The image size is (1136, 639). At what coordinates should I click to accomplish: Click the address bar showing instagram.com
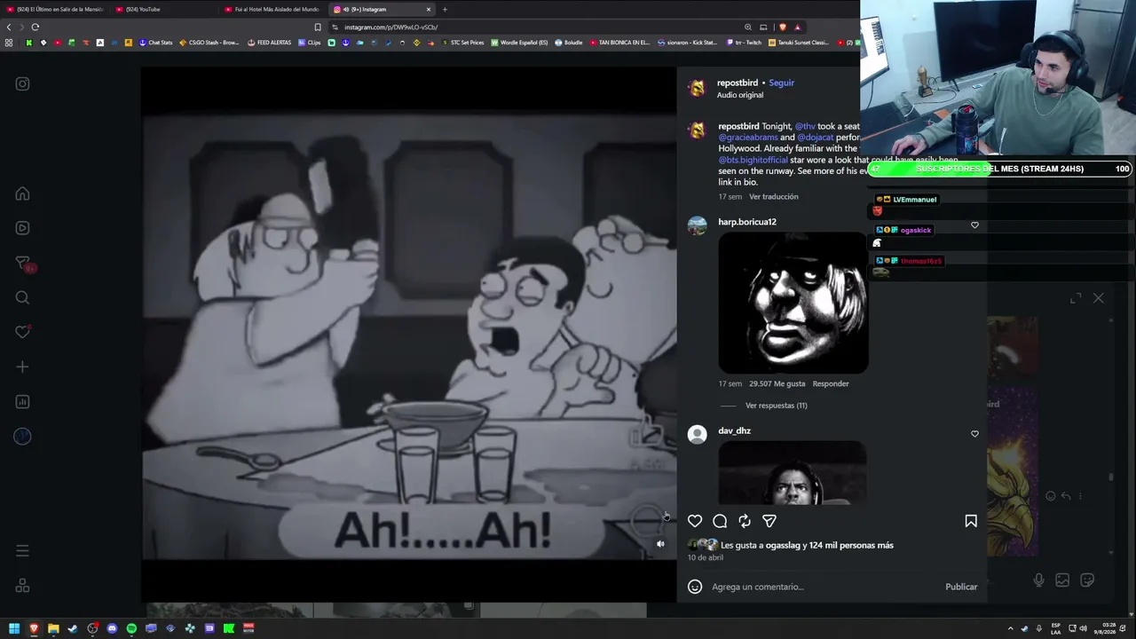[x=532, y=28]
